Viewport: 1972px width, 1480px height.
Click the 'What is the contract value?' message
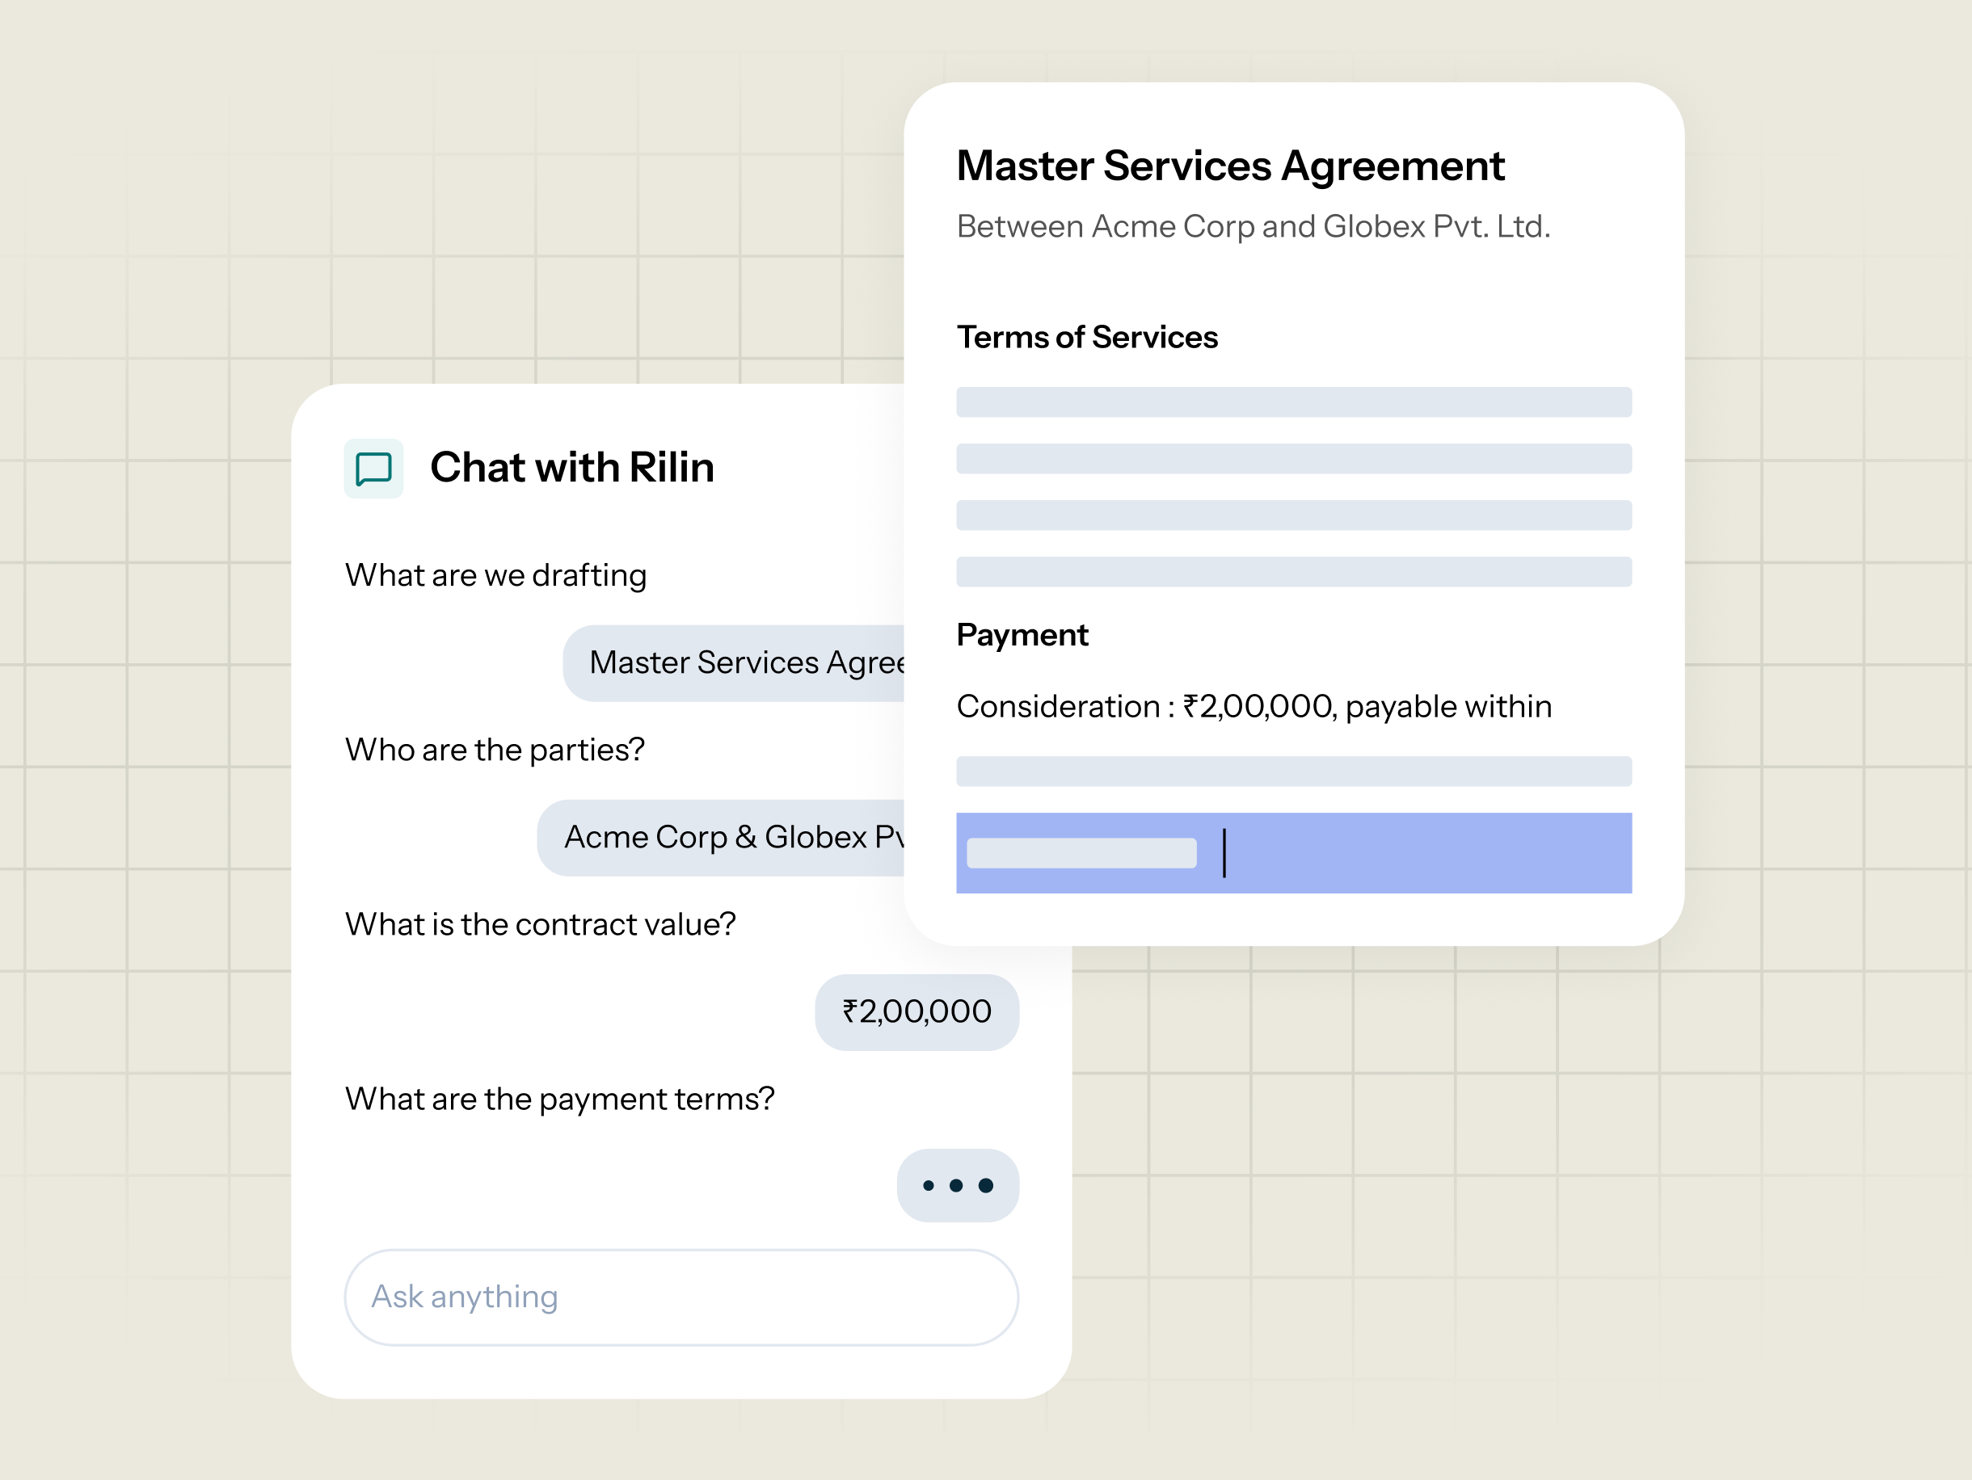pos(540,925)
